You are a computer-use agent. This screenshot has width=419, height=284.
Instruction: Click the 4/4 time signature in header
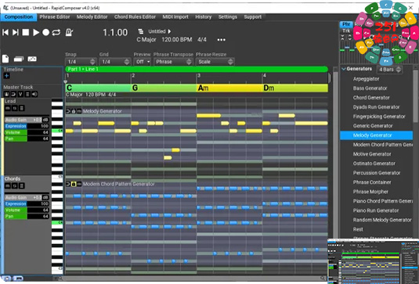202,40
